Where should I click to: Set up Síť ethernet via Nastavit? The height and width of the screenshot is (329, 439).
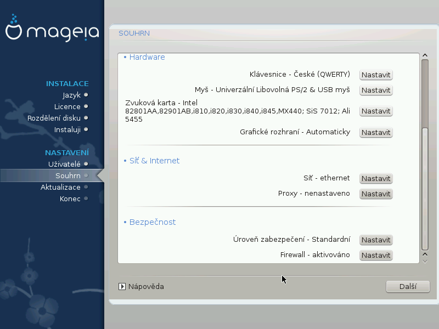tap(376, 179)
